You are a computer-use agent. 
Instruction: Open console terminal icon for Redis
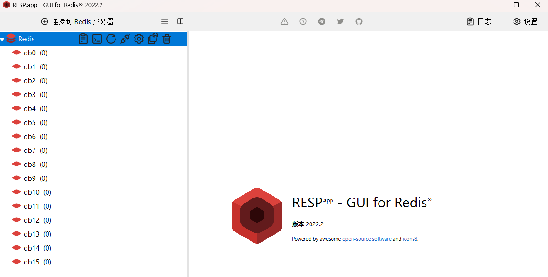click(97, 39)
